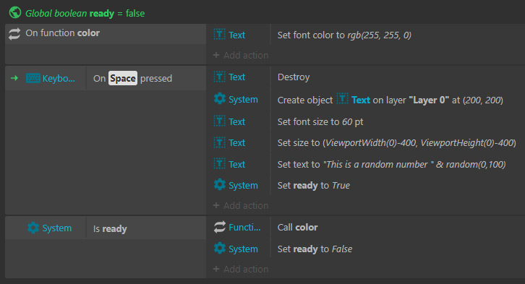
Task: Select the Global boolean ready variable row
Action: [x=85, y=14]
